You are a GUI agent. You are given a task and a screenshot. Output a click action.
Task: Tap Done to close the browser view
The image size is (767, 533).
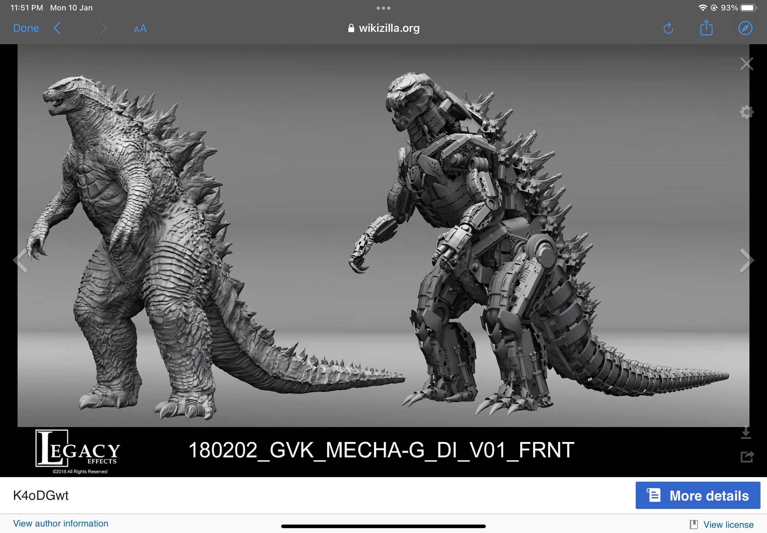point(26,28)
